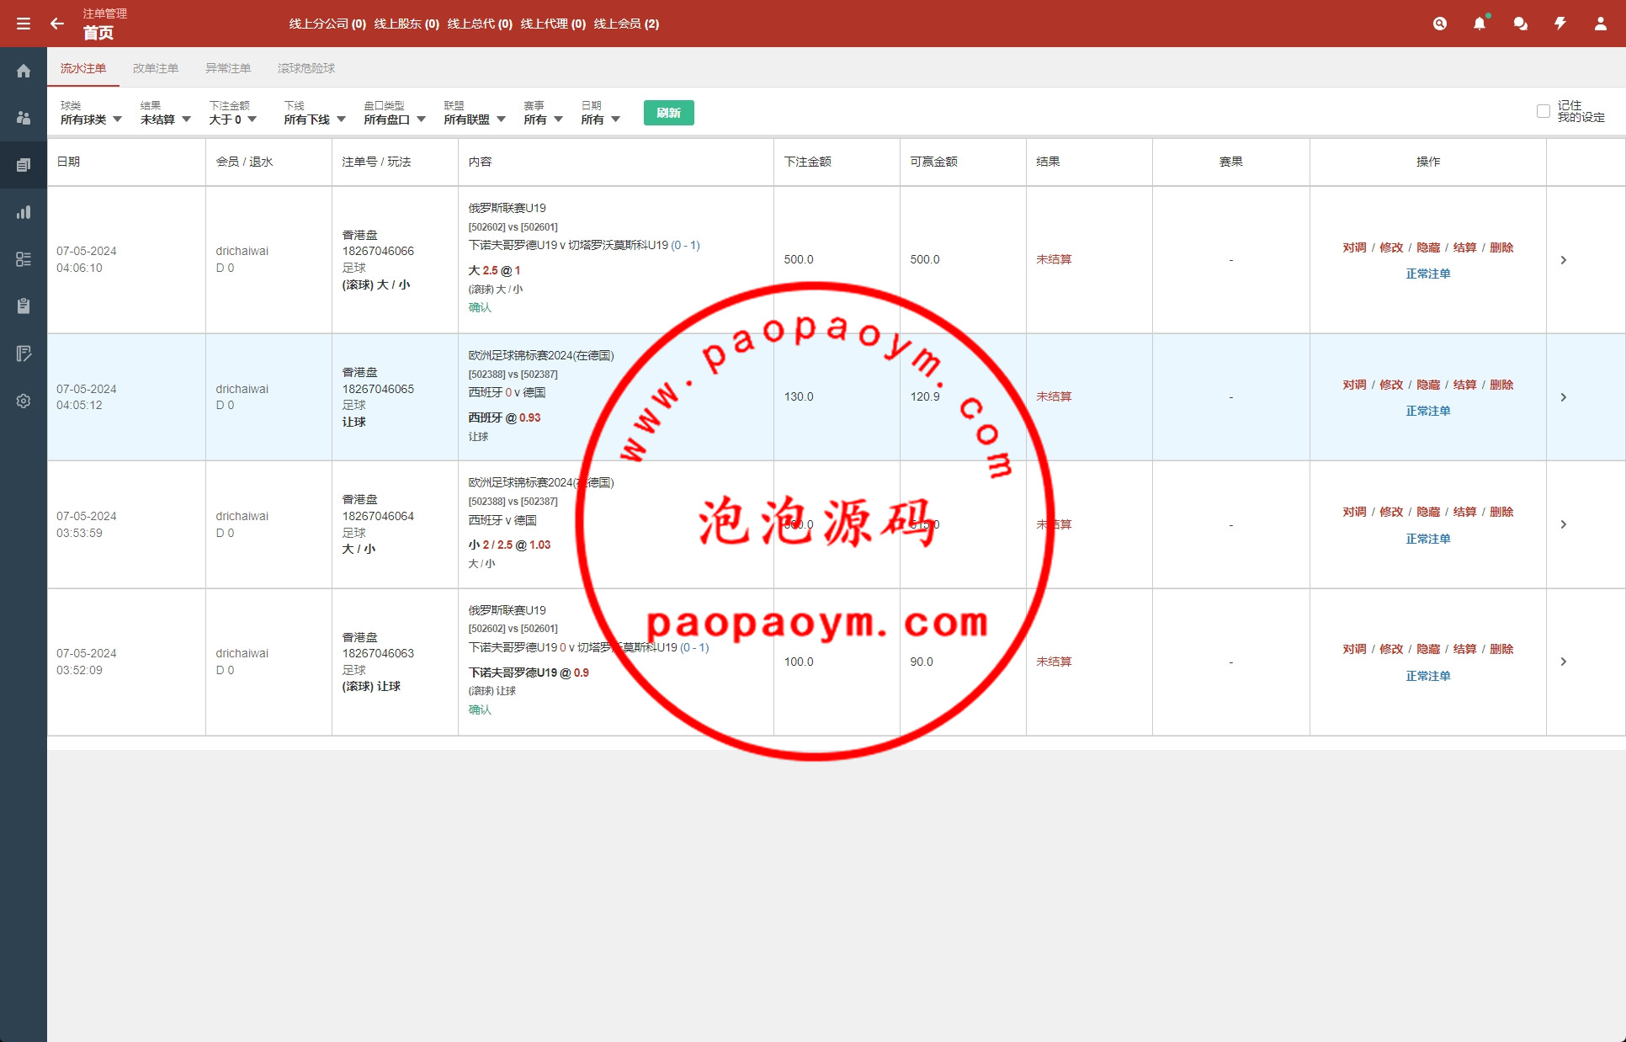The width and height of the screenshot is (1626, 1042).
Task: Click 删除 for bet 18267046066
Action: pos(1501,247)
